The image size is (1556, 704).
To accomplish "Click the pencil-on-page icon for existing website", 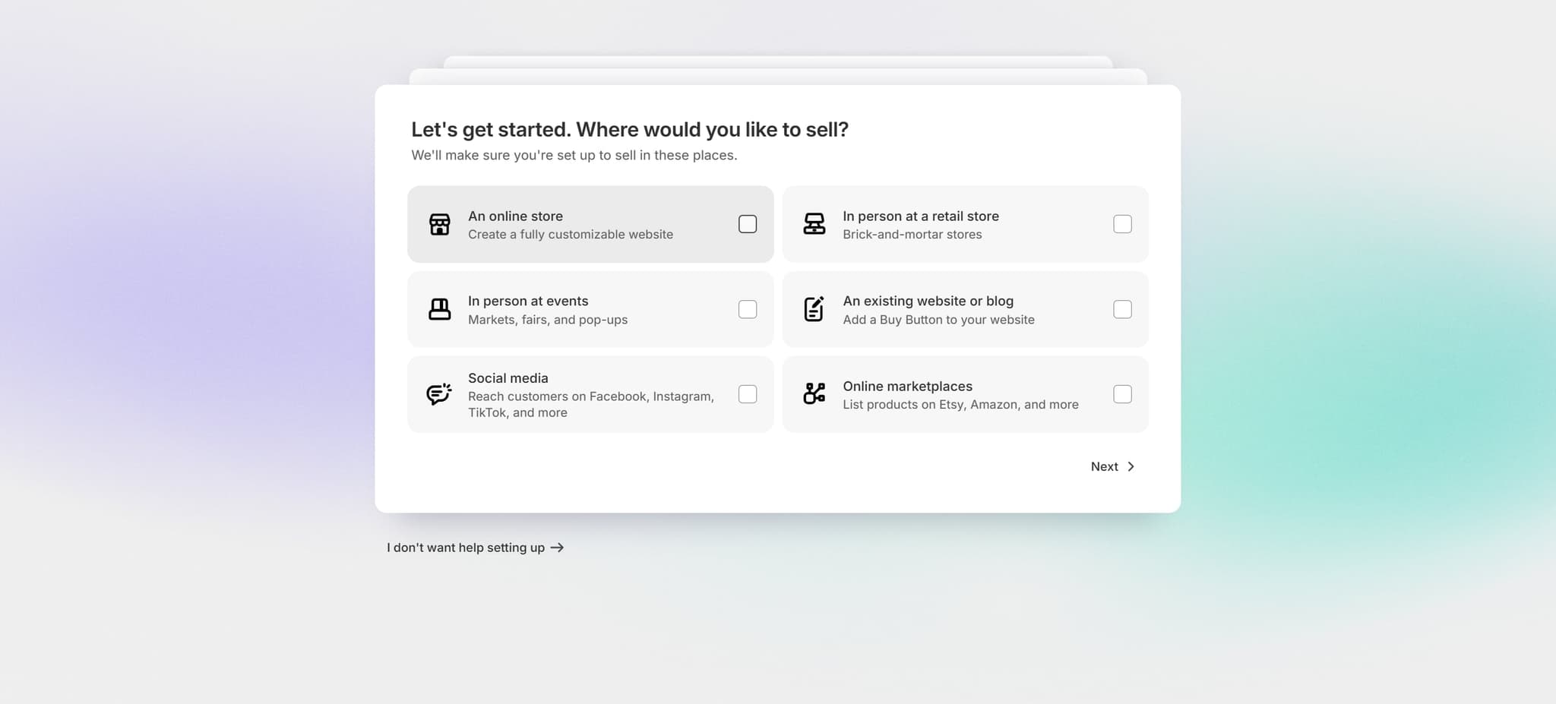I will tap(814, 309).
